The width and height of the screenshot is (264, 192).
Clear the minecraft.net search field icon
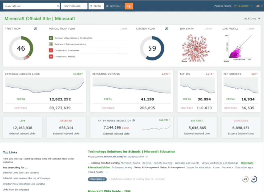click(58, 6)
